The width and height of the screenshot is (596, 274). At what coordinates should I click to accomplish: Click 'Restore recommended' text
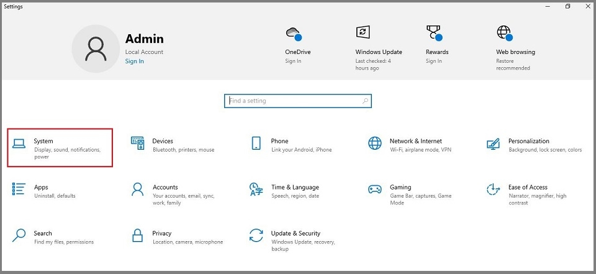(x=513, y=65)
